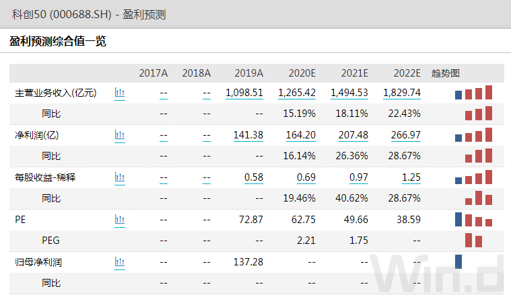
Task: Click the trend bar chart for 每股收益-稀释
Action: pos(473,177)
